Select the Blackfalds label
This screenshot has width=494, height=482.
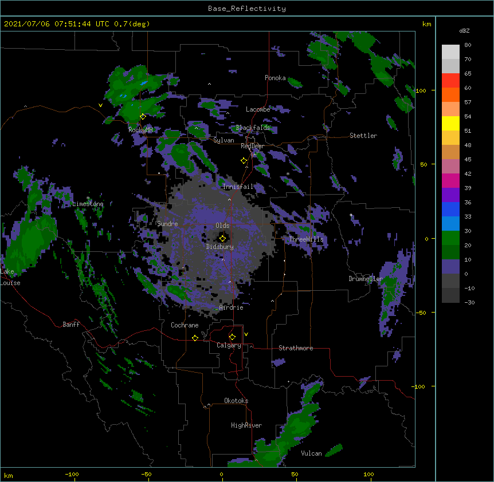pyautogui.click(x=253, y=128)
